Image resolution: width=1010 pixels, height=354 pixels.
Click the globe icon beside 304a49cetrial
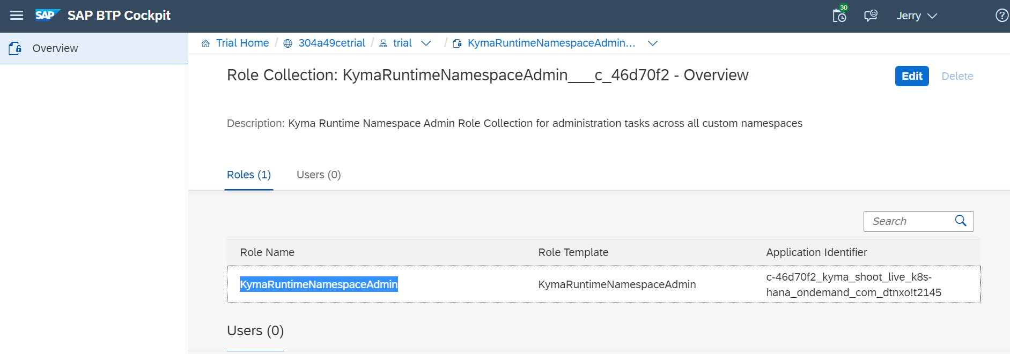[288, 43]
